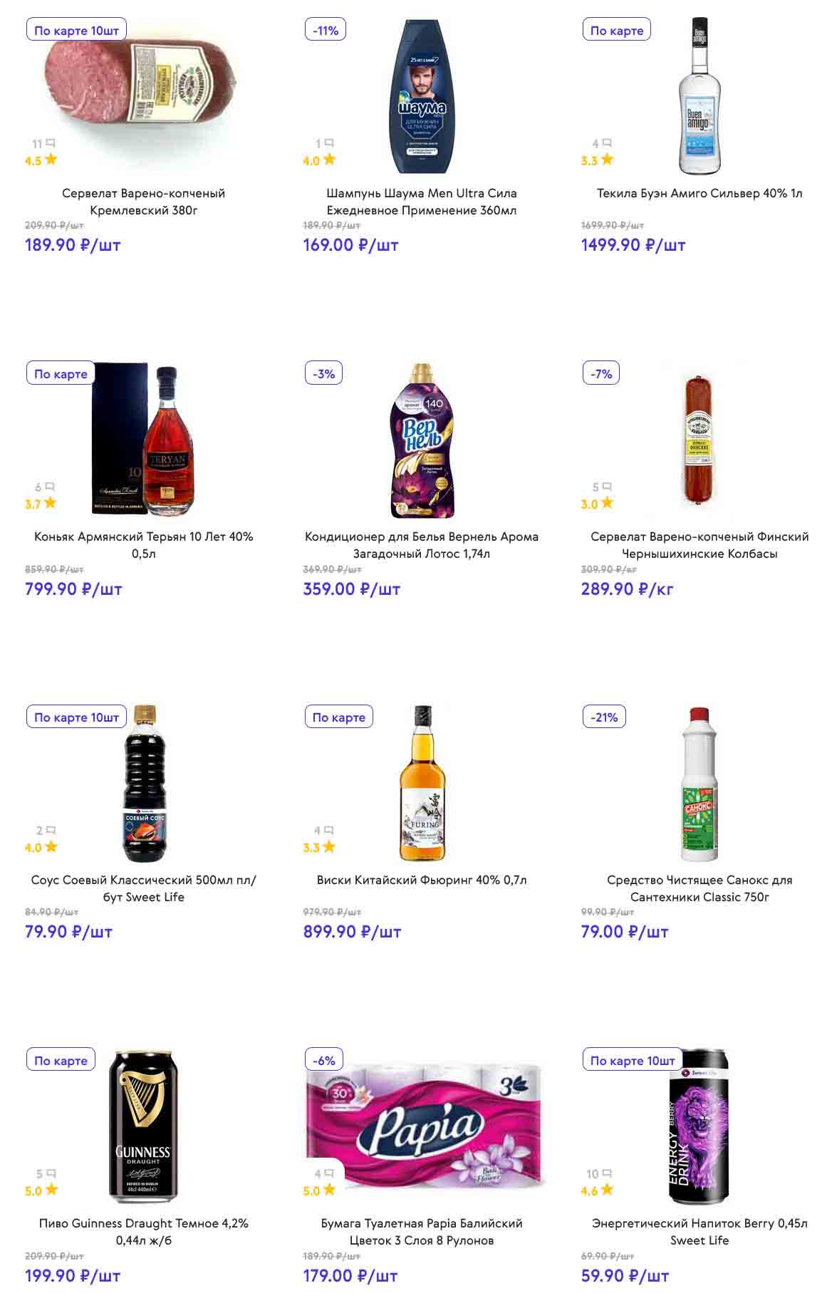Click the comment icon on Финский сервелат
The image size is (827, 1293).
point(606,487)
